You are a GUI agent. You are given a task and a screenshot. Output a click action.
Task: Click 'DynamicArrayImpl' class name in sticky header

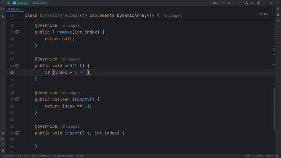tap(60, 16)
